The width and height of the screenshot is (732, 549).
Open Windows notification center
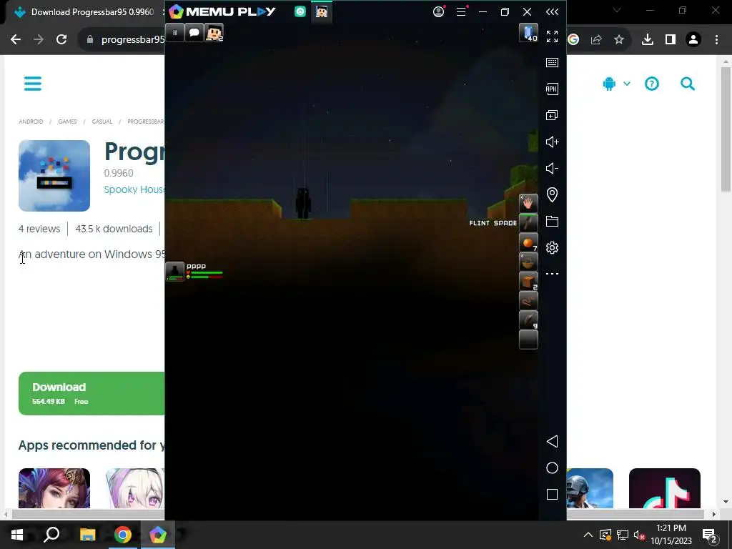710,535
